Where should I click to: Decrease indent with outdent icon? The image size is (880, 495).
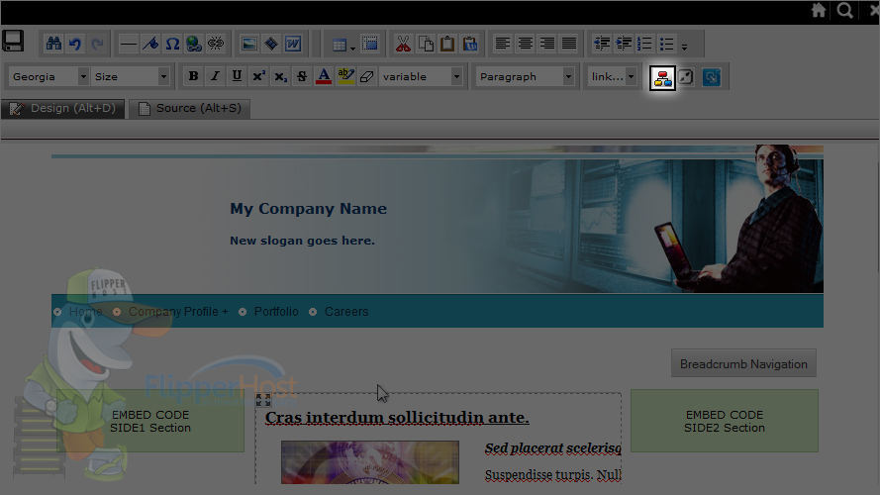[602, 44]
